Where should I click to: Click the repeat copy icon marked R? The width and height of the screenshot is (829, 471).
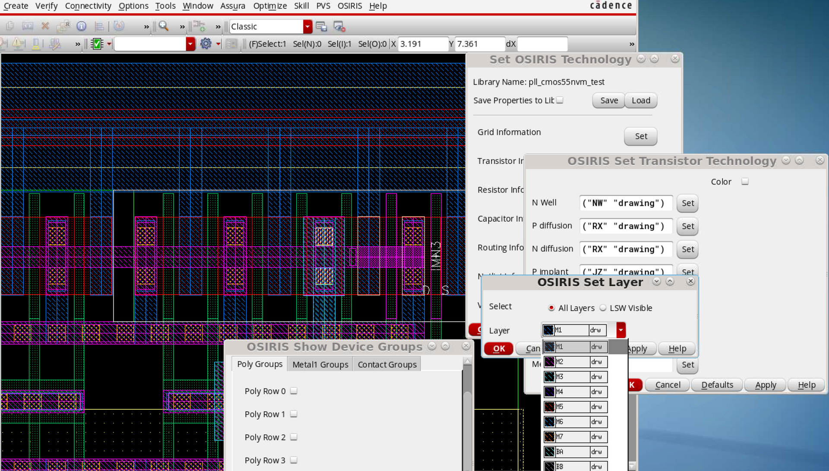coord(63,26)
